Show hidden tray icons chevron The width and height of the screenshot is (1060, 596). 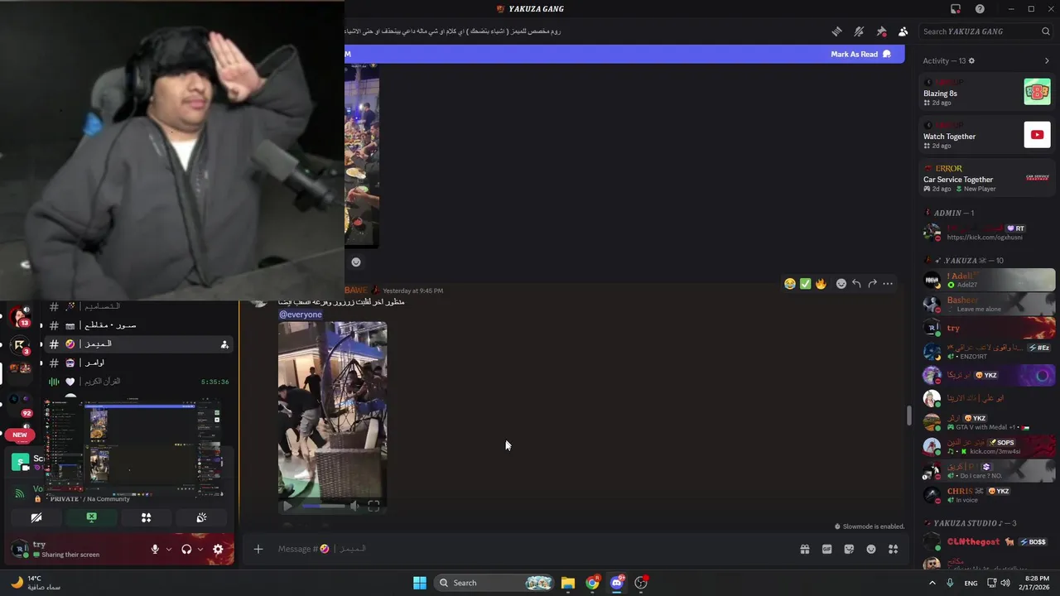click(932, 583)
